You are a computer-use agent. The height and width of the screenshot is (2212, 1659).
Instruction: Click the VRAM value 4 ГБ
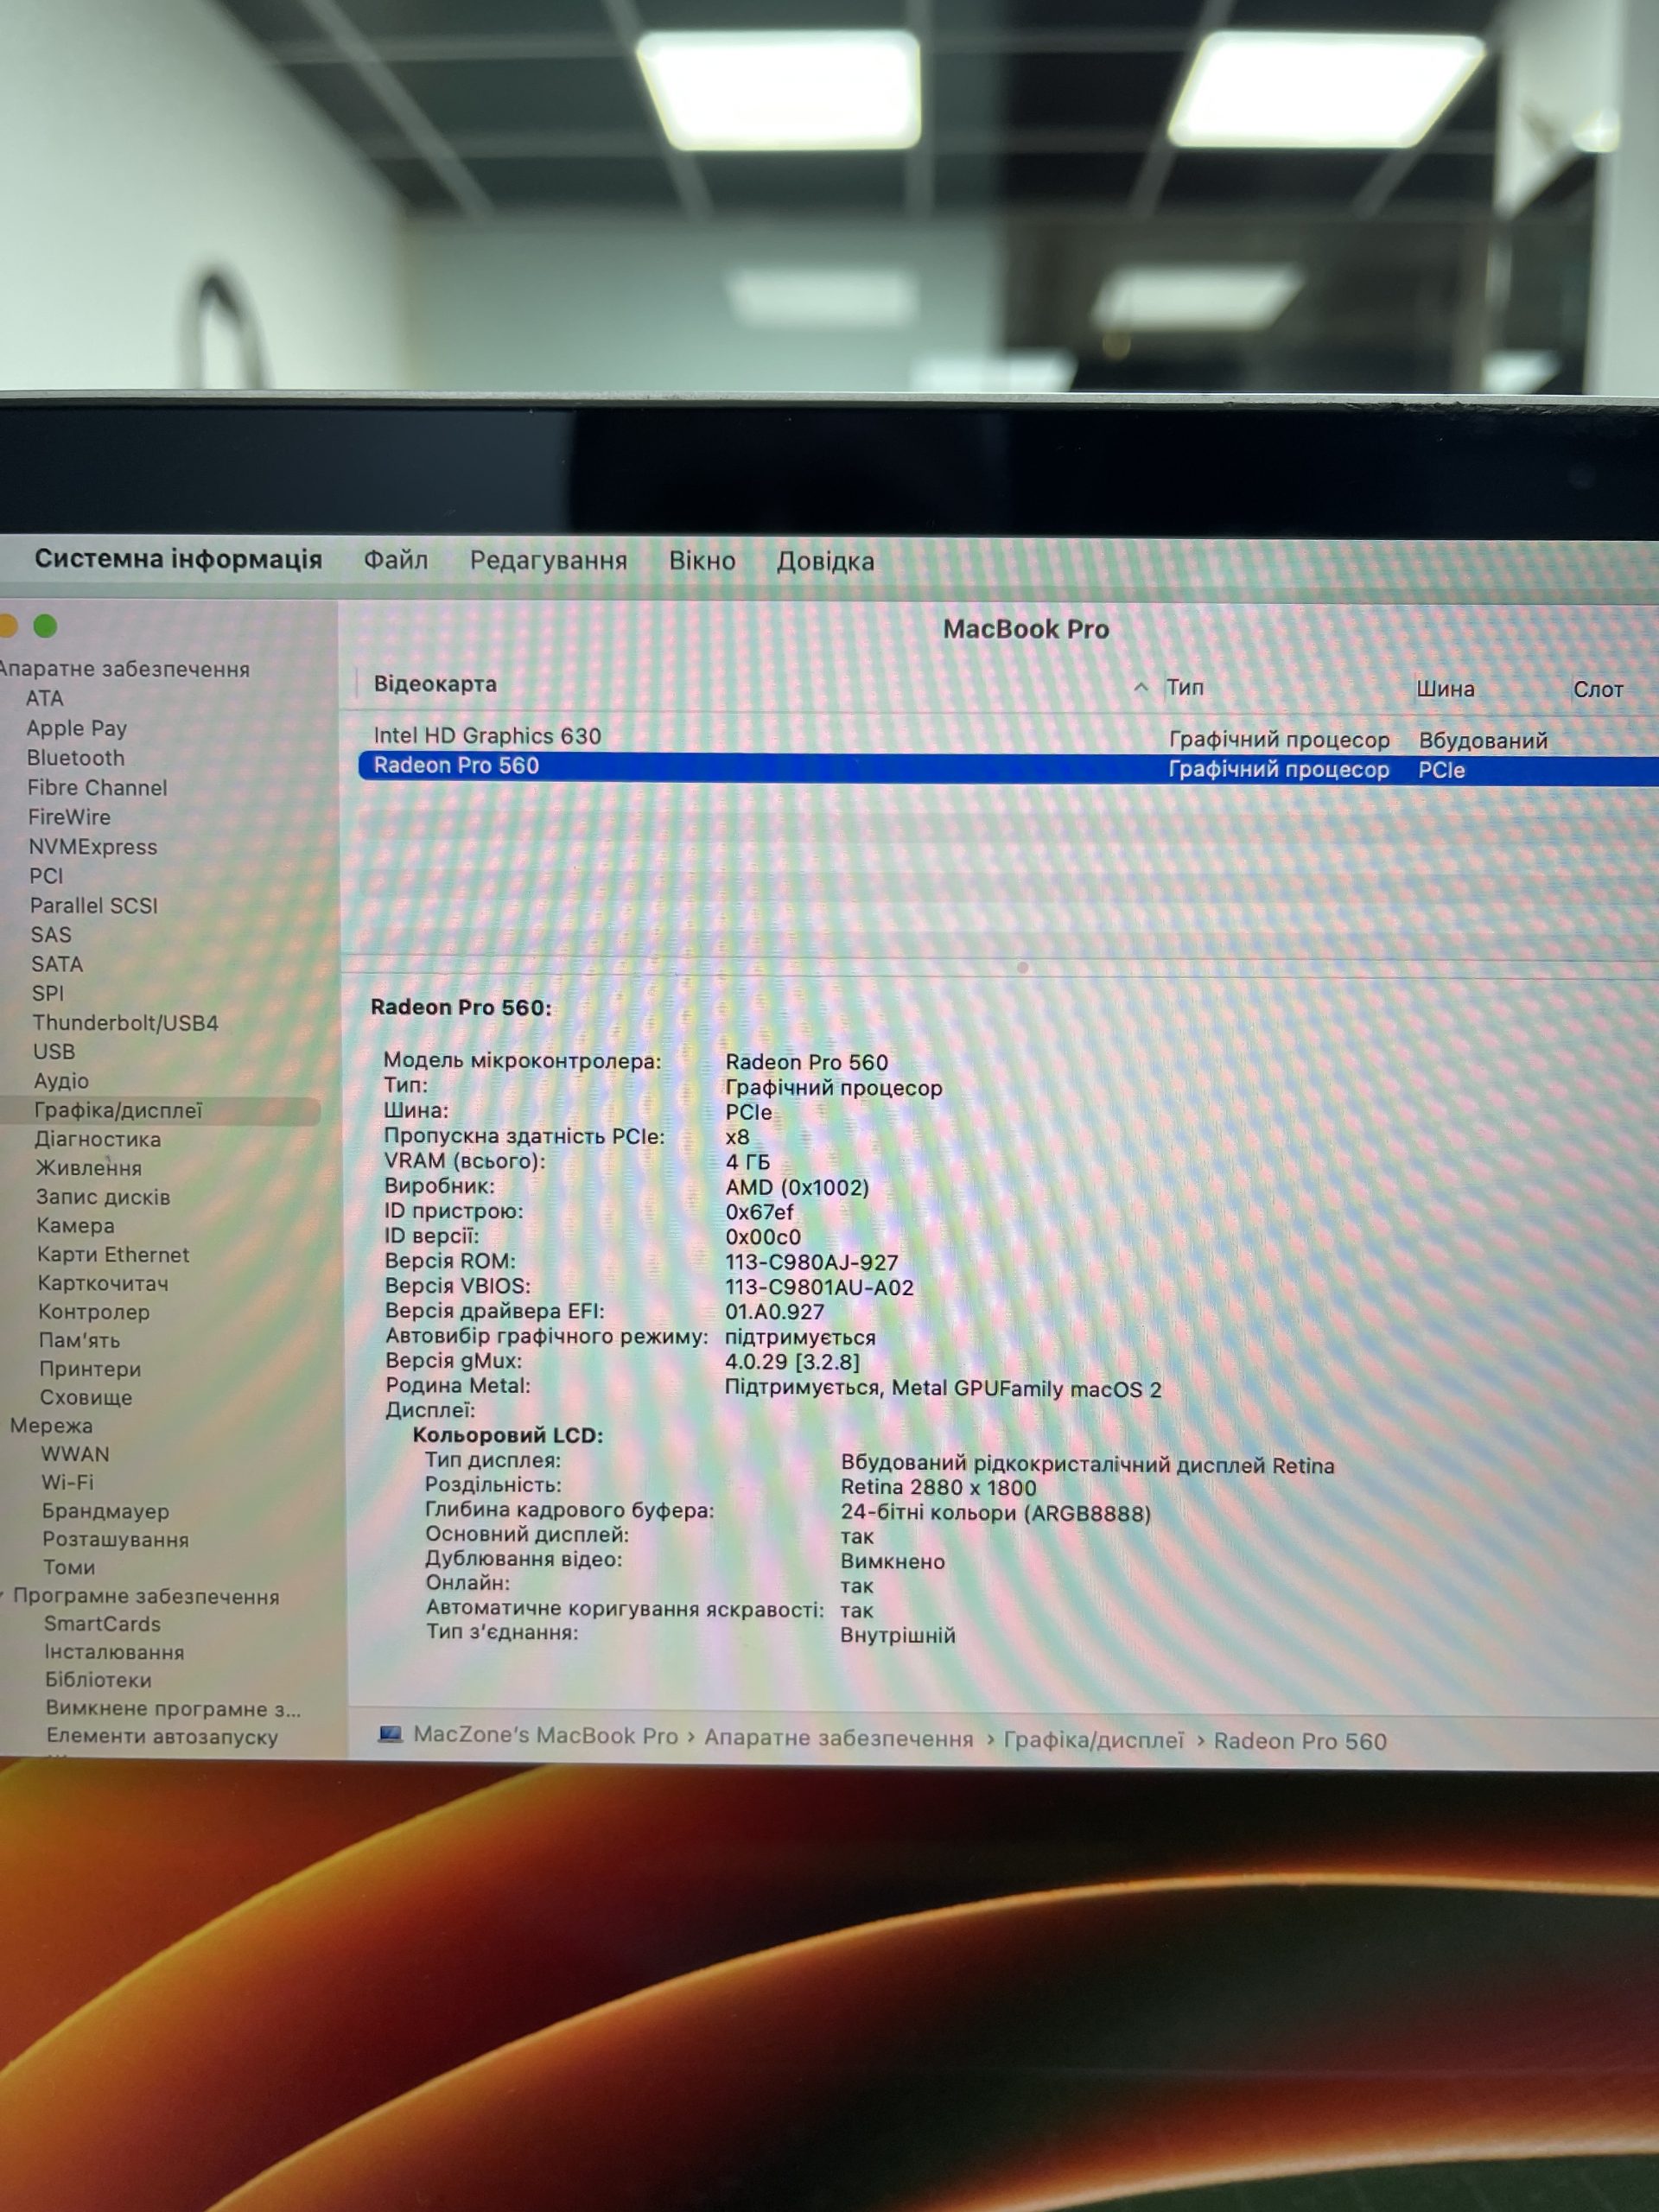point(748,1162)
